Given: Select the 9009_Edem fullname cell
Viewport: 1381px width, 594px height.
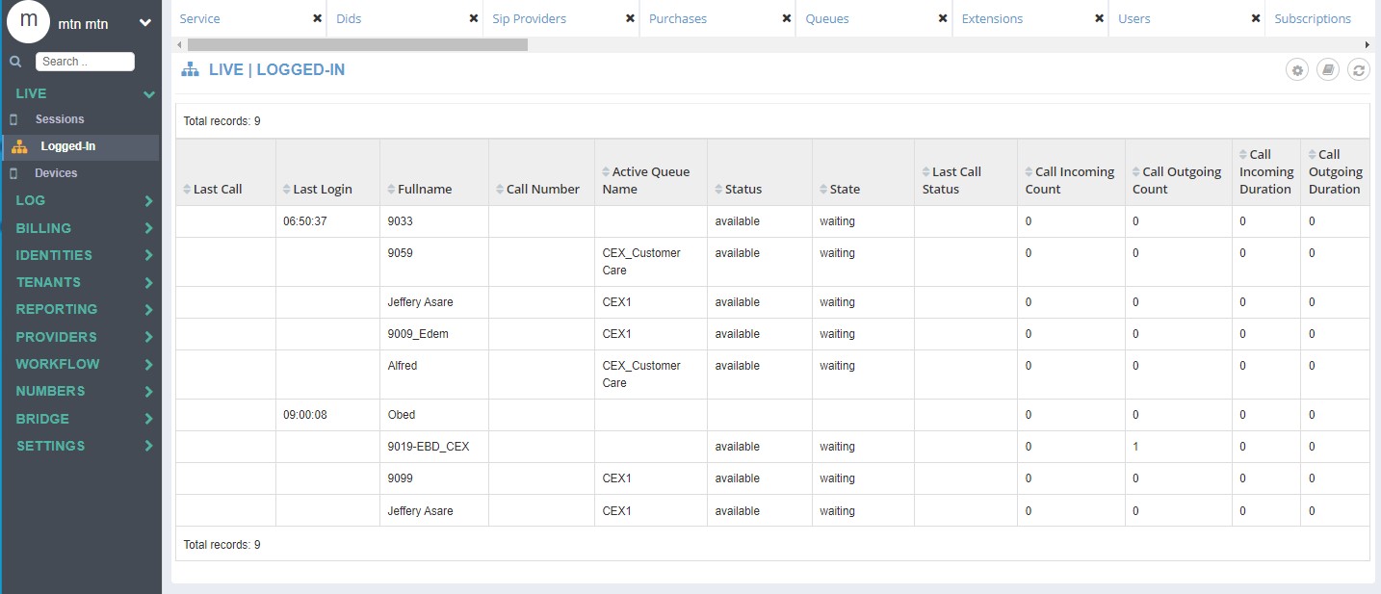Looking at the screenshot, I should (434, 334).
